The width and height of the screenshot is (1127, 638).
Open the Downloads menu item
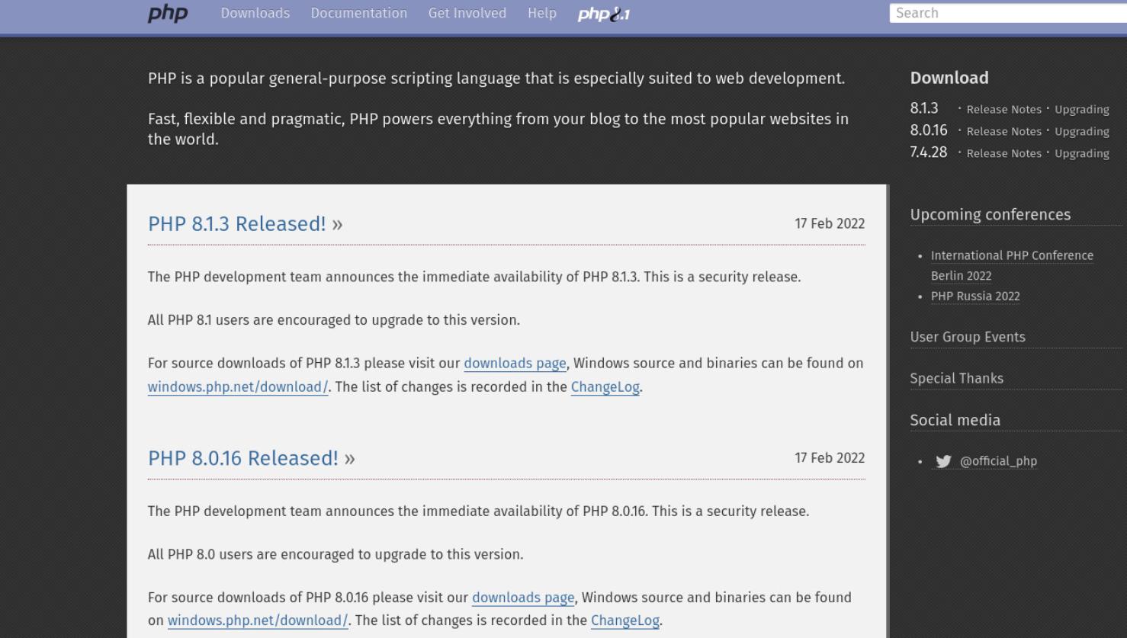coord(255,13)
